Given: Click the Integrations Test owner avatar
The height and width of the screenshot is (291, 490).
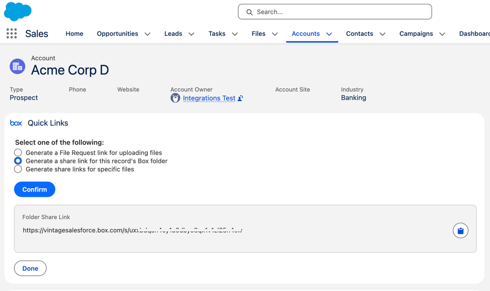Looking at the screenshot, I should coord(175,98).
